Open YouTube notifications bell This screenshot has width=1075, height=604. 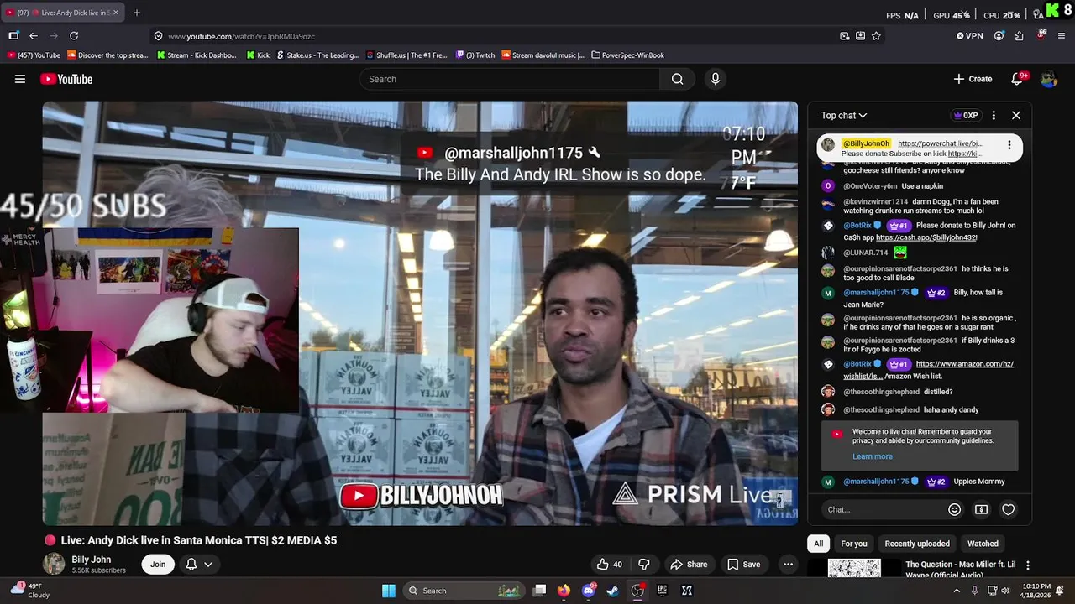pyautogui.click(x=1017, y=79)
